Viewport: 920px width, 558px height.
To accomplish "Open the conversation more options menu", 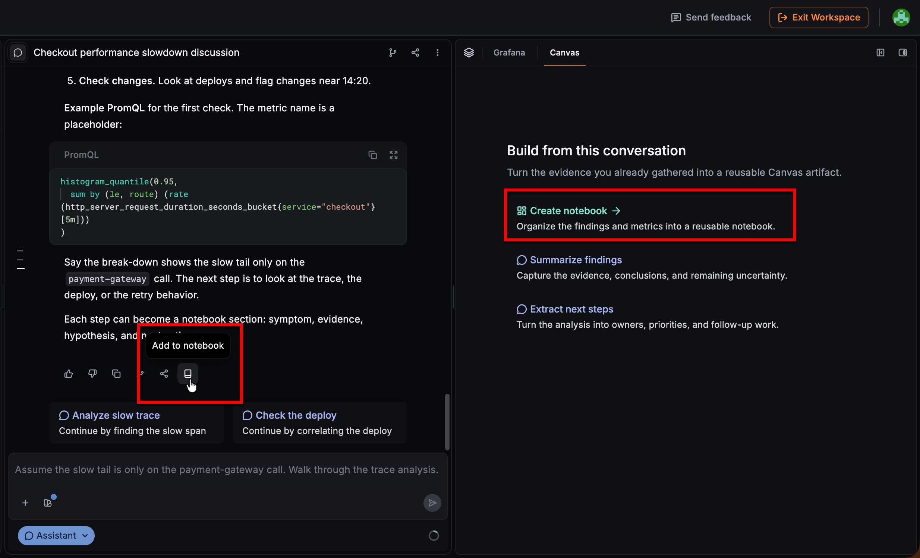I will coord(438,53).
